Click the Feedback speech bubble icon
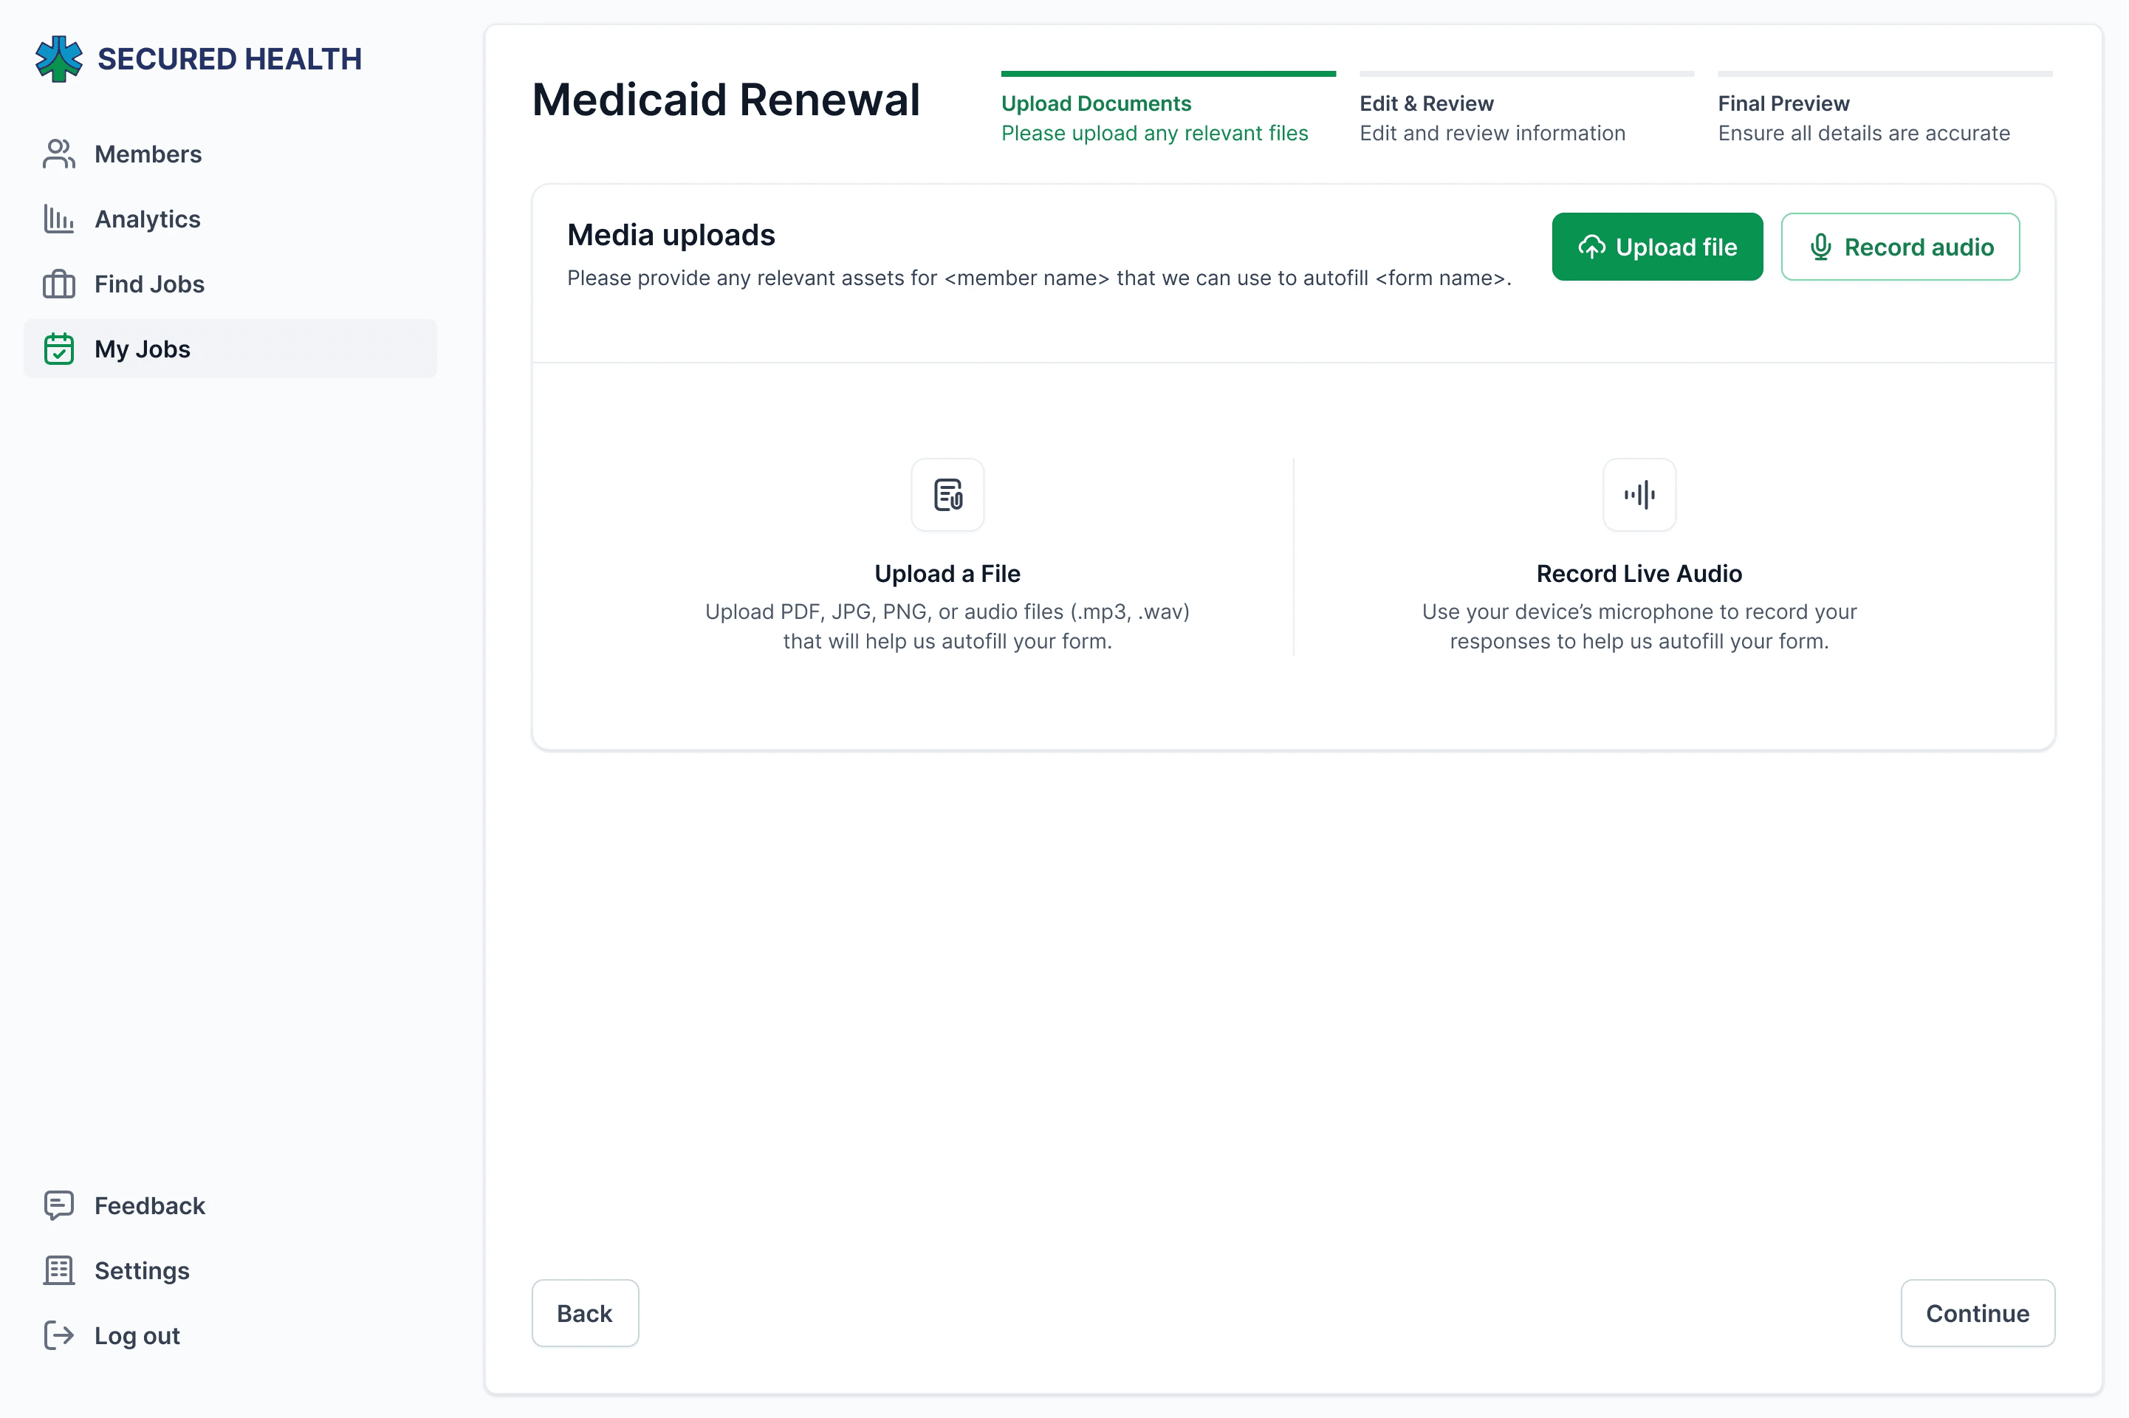 tap(59, 1205)
